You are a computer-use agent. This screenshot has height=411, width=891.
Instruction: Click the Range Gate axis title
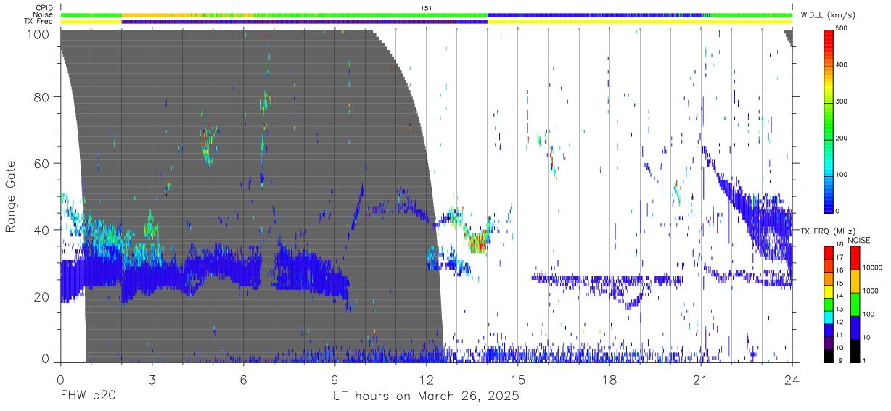coord(11,197)
